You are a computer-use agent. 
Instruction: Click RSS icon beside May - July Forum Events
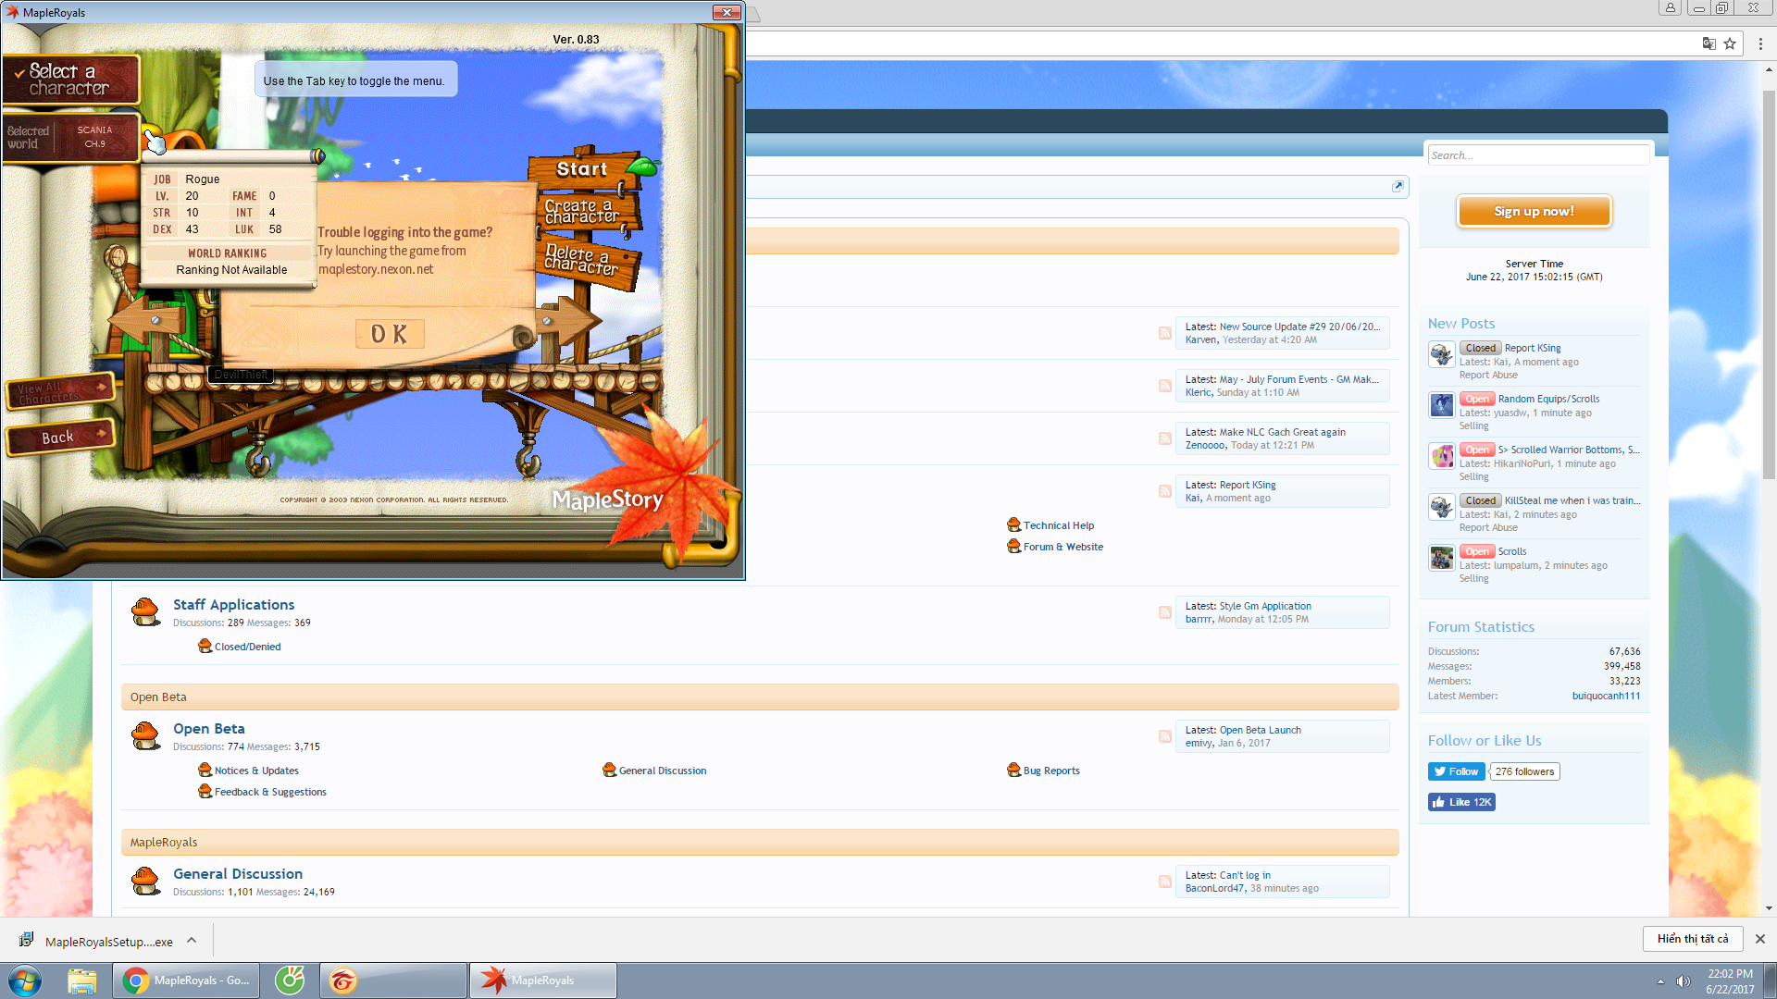1164,386
